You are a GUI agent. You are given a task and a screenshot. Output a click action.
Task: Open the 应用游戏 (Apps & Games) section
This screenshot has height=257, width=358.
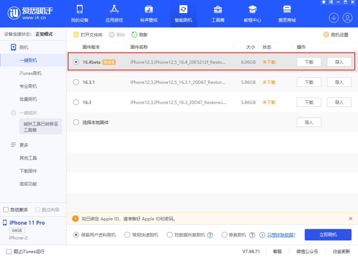[x=114, y=14]
